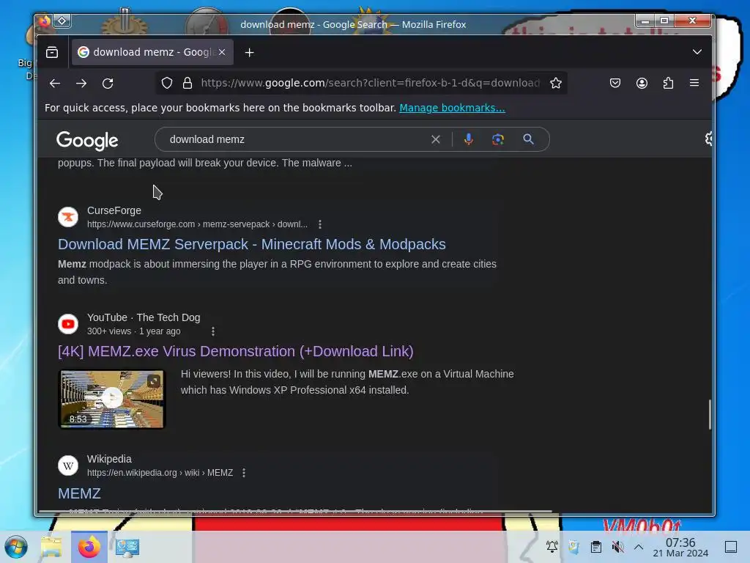Search by image with Google Lens icon

(498, 139)
